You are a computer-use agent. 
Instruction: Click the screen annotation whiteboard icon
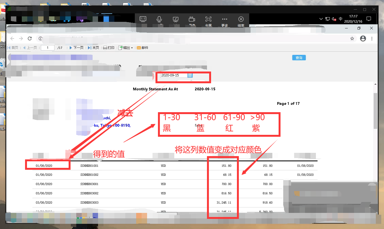point(176,19)
